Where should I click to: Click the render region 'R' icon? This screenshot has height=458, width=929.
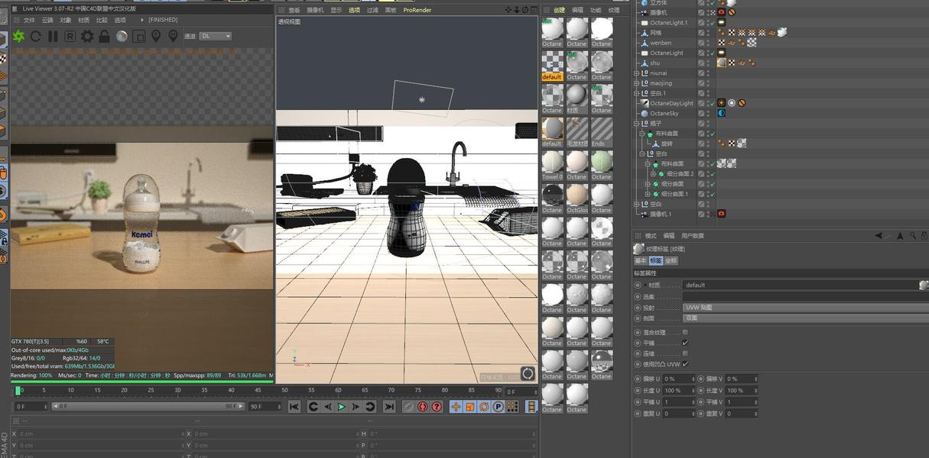[x=70, y=36]
